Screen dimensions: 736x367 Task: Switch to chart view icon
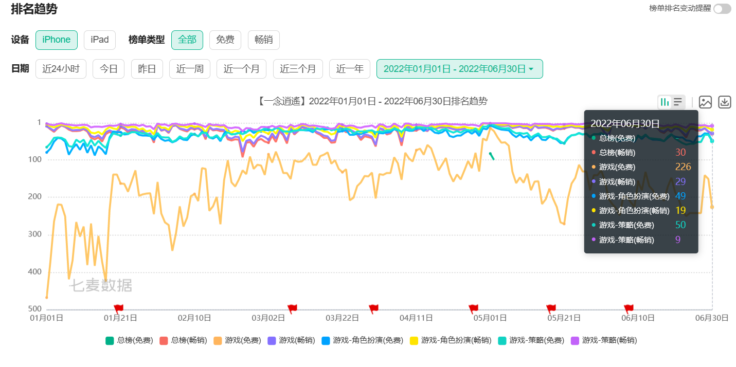click(665, 102)
